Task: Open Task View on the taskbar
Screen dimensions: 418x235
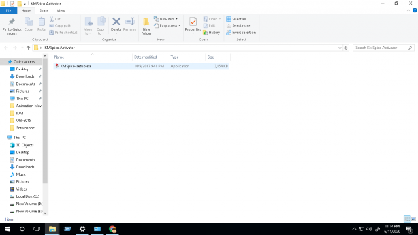Action: point(37,229)
